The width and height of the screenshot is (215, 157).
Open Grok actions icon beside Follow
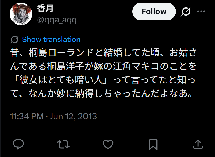[185, 12]
